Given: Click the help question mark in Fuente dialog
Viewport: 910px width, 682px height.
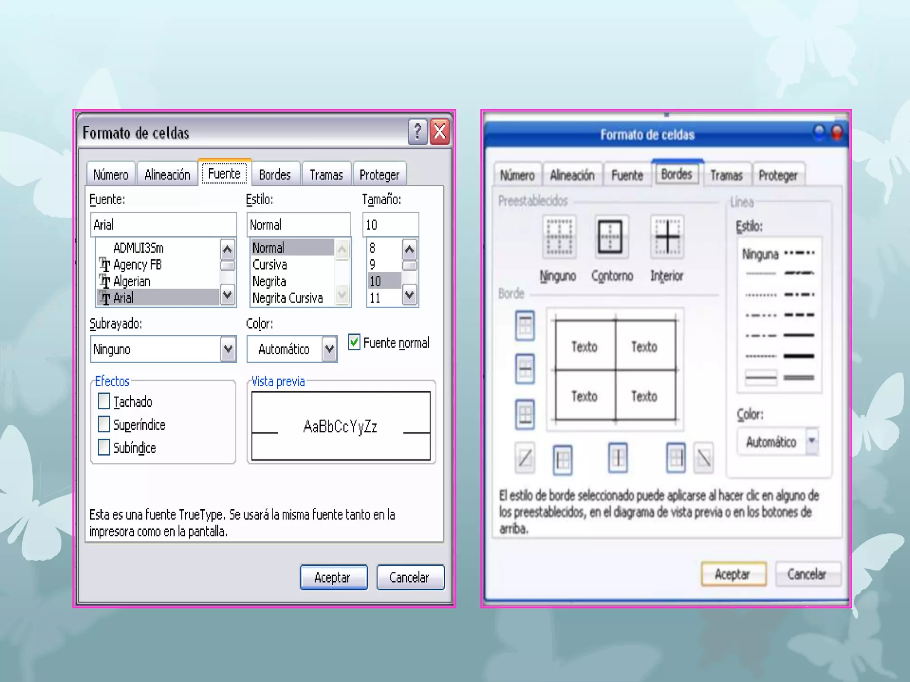Looking at the screenshot, I should 417,132.
